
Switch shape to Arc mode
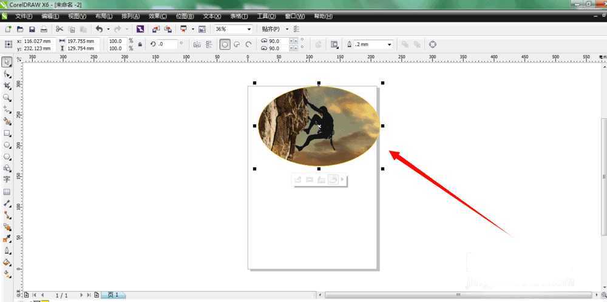pos(248,44)
